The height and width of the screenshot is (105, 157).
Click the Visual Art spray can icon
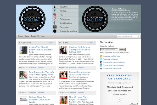click(x=55, y=7)
